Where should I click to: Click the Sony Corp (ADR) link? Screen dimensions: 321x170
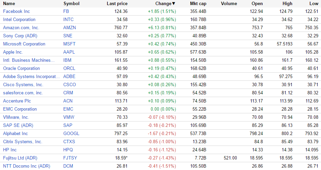coord(17,36)
